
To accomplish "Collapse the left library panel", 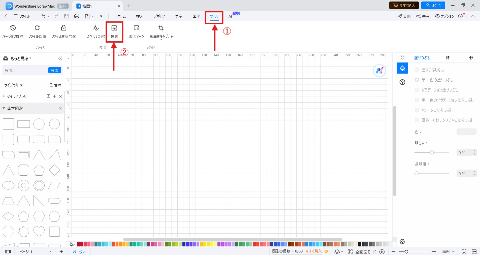I will [60, 58].
